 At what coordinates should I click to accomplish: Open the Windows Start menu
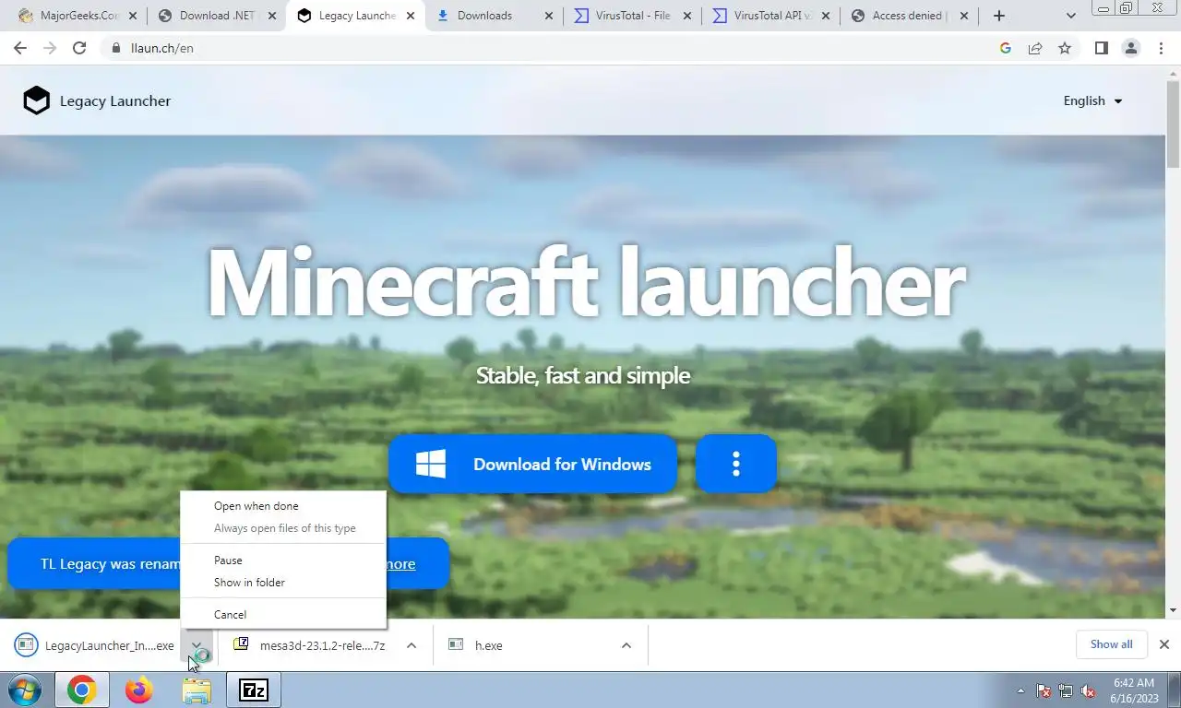[x=24, y=690]
